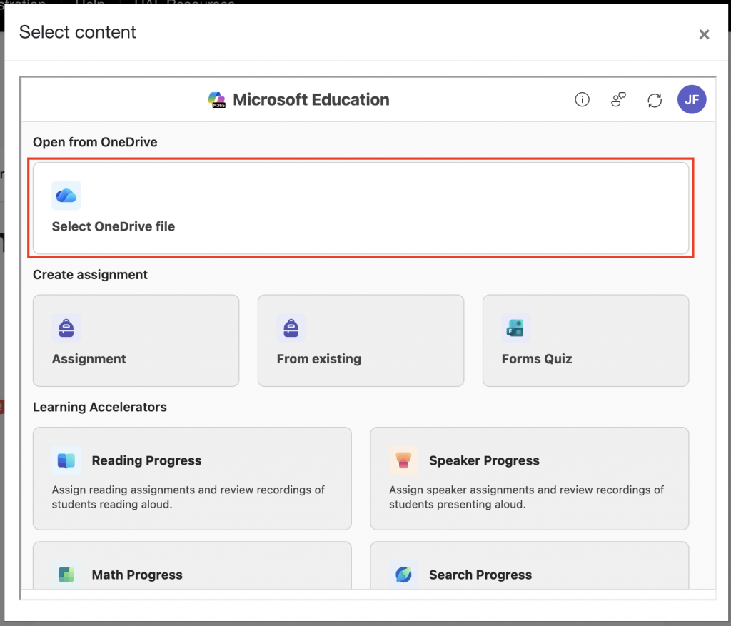Click the Math Progress icon
The width and height of the screenshot is (731, 626).
pyautogui.click(x=66, y=575)
